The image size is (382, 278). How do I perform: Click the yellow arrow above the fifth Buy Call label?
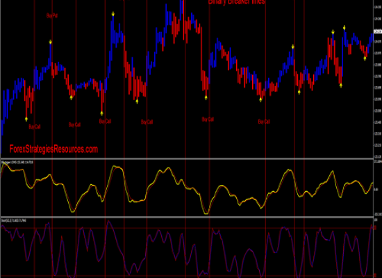coord(206,98)
